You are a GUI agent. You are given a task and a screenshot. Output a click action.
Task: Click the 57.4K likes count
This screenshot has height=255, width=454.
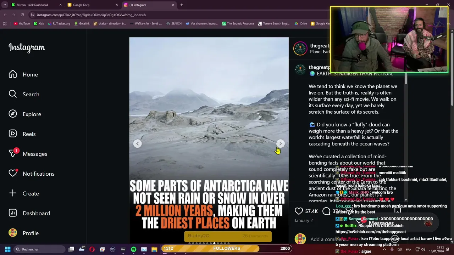point(311,211)
